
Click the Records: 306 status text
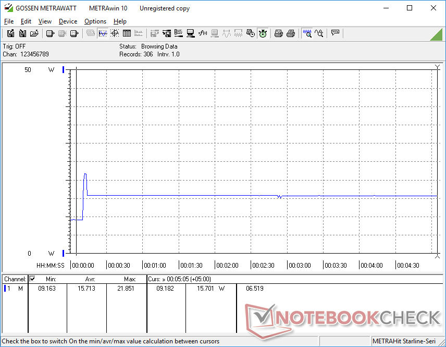coord(136,54)
